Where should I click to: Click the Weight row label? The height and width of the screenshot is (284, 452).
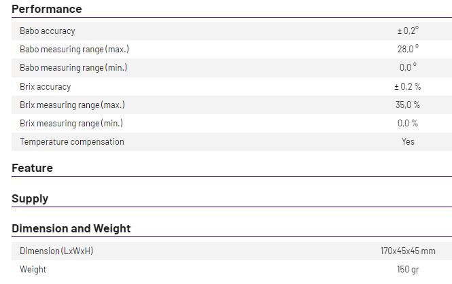pos(33,270)
